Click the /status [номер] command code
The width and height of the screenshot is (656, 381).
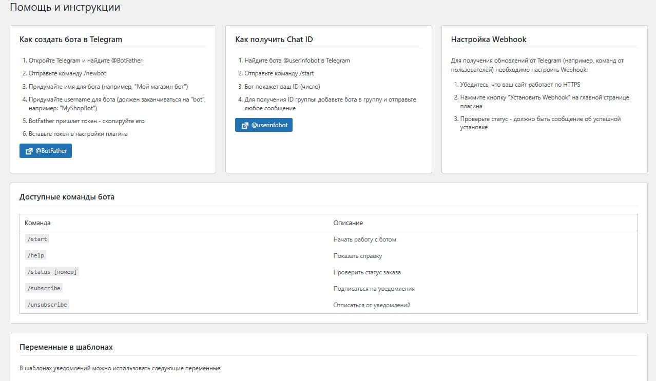tap(52, 272)
